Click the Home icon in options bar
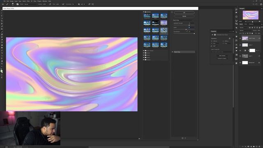This screenshot has height=148, width=263. point(3,4)
